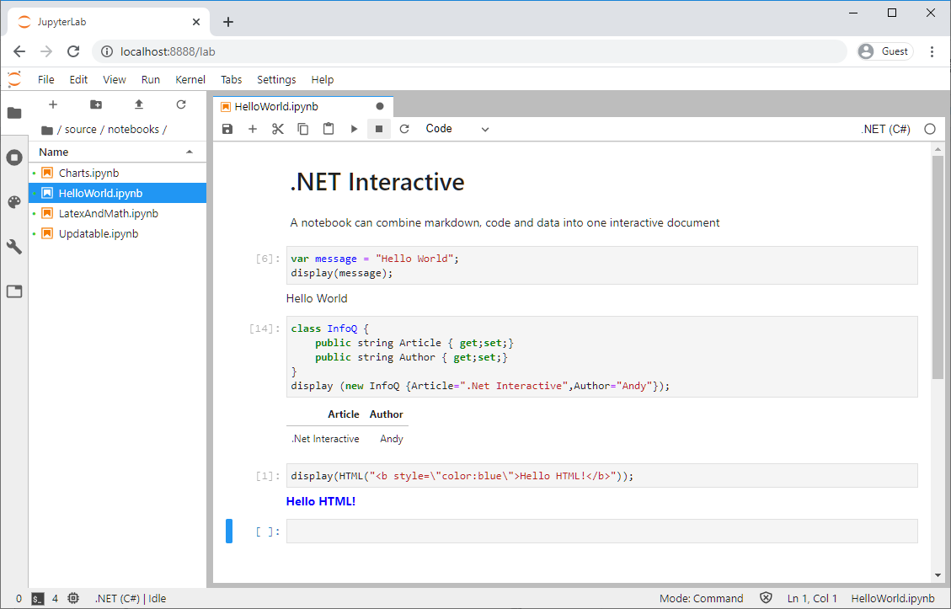Open the Run menu
The height and width of the screenshot is (609, 951).
tap(151, 79)
